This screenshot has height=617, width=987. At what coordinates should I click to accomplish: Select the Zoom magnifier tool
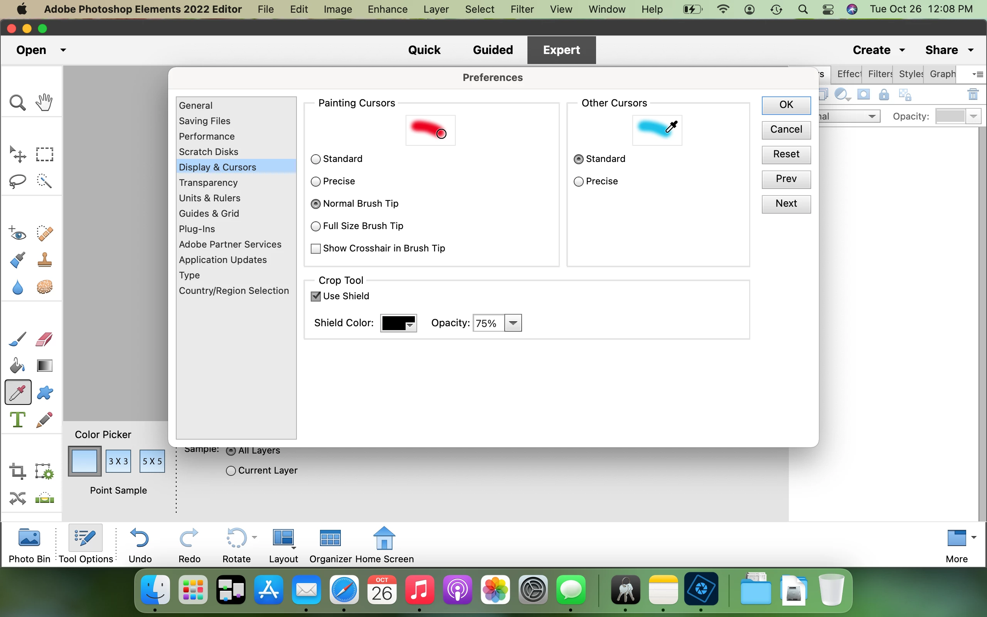pyautogui.click(x=17, y=103)
